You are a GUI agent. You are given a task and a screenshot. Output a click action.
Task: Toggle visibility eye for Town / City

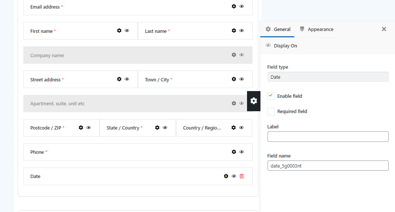coord(241,79)
